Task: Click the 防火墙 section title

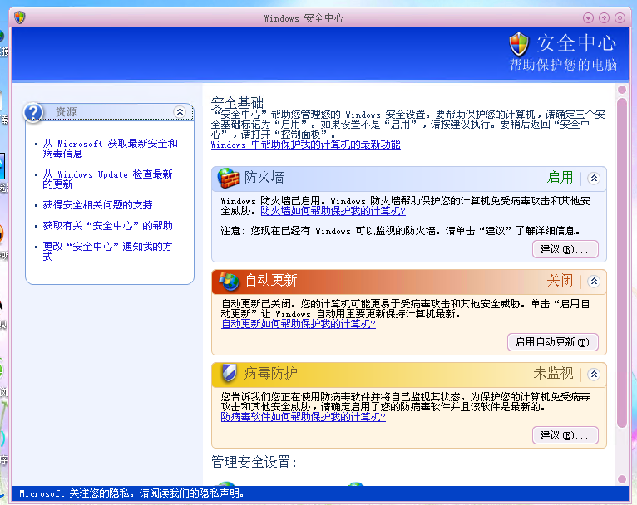Action: click(x=264, y=178)
